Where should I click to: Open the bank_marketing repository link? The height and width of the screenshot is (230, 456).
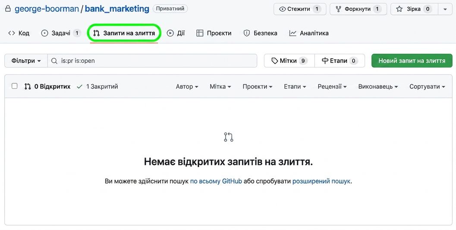point(117,9)
